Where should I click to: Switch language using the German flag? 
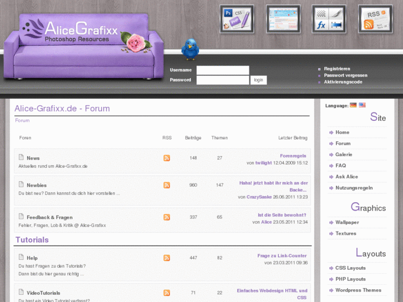tap(353, 105)
